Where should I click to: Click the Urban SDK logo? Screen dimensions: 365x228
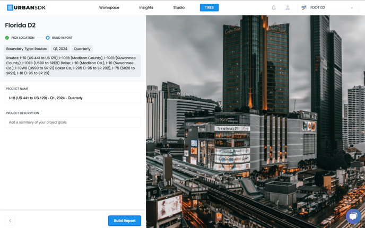click(x=26, y=7)
